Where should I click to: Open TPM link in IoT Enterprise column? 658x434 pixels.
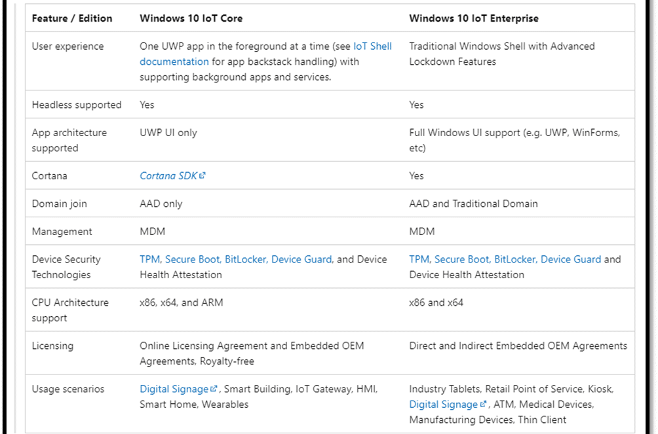pos(419,259)
